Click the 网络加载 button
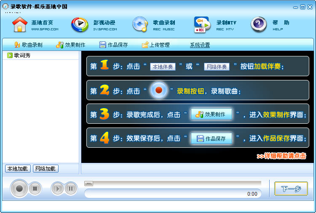The image size is (316, 213). pos(46,168)
